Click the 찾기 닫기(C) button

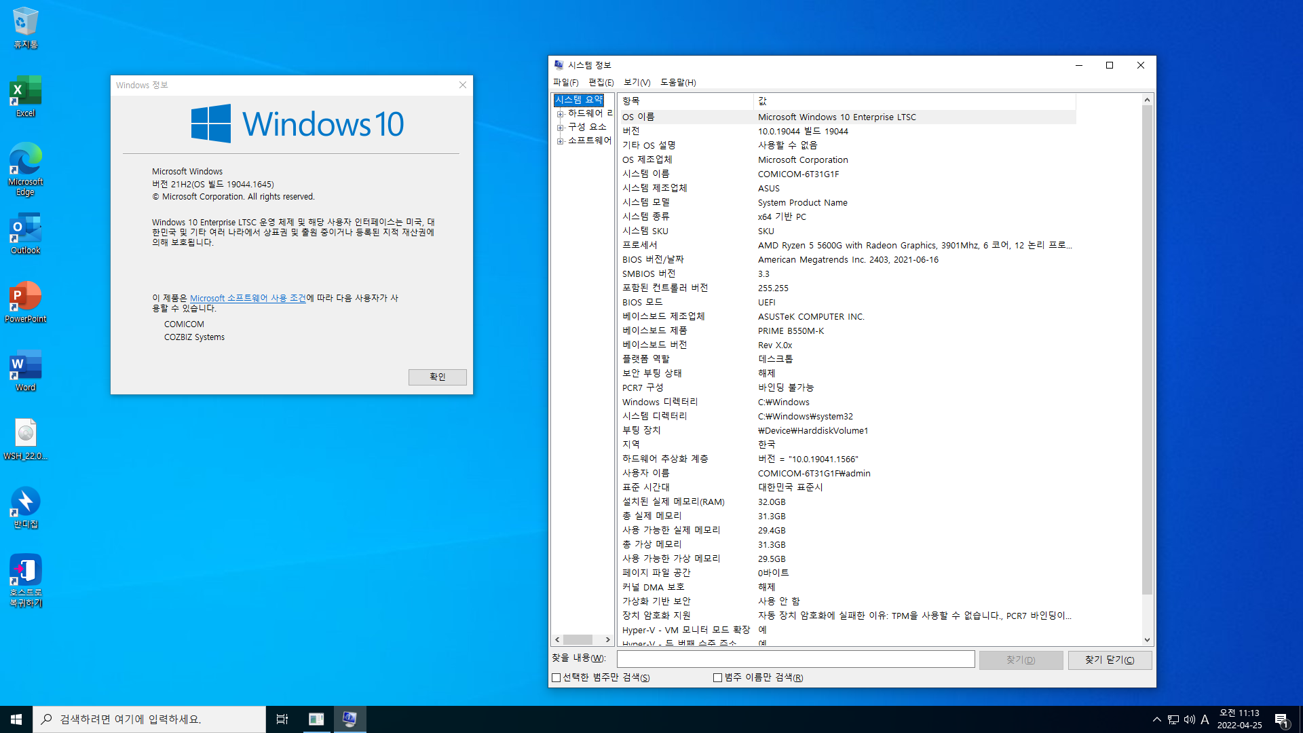point(1110,660)
